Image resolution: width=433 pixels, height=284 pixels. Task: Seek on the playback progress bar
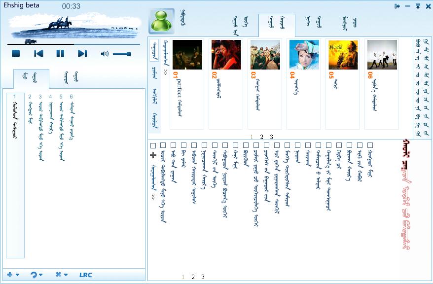pos(74,44)
